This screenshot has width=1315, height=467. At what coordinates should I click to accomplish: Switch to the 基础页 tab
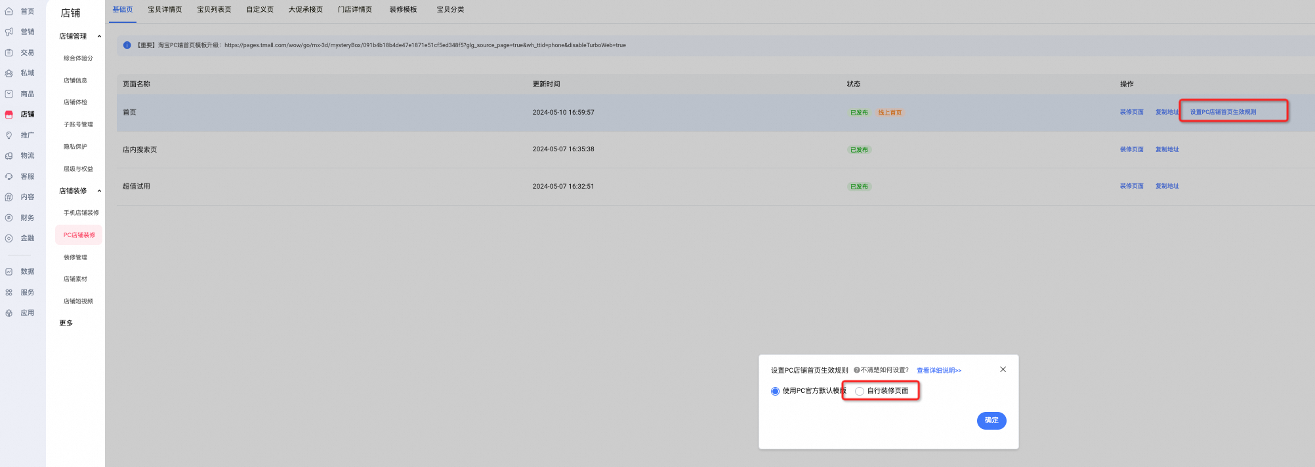click(x=123, y=10)
